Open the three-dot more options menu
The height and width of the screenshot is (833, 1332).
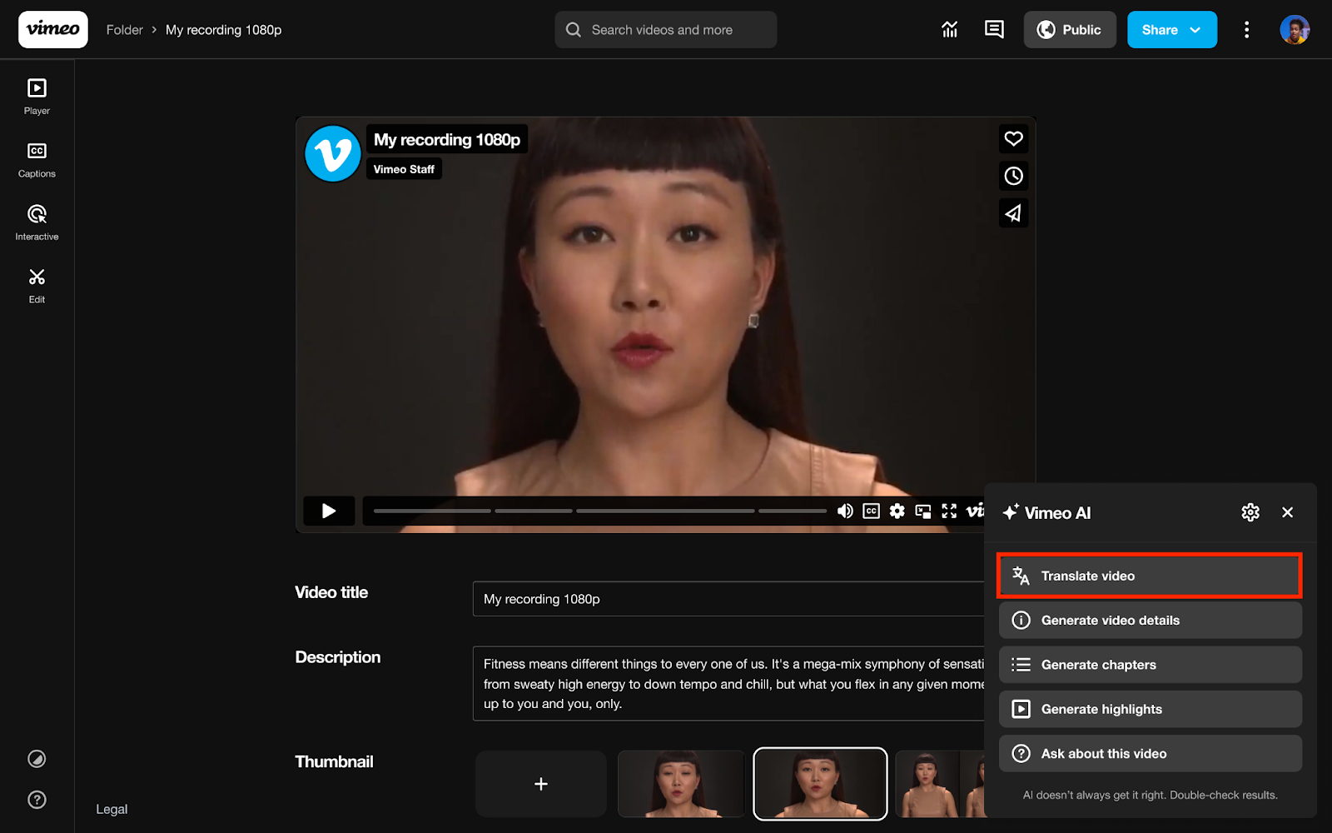click(x=1246, y=30)
